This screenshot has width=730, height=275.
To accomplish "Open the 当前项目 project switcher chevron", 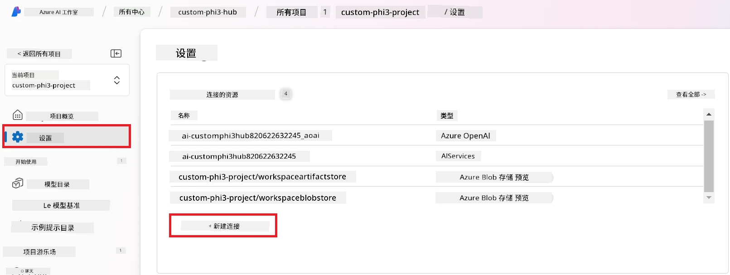I will pyautogui.click(x=117, y=80).
